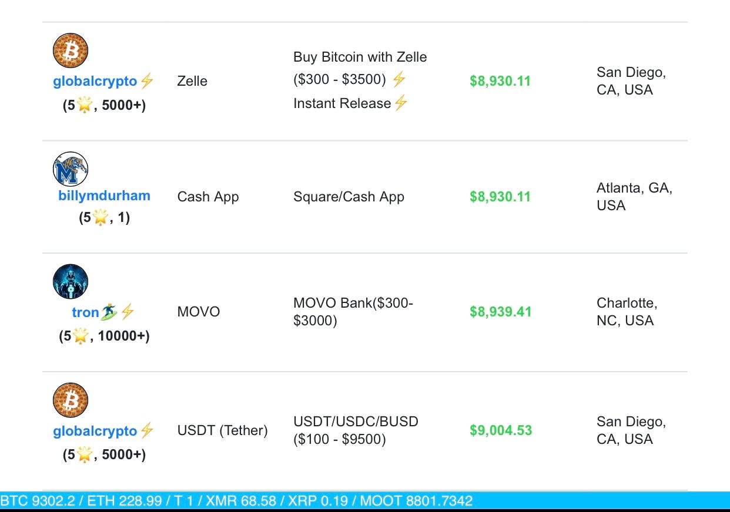Click the Zelle payment method cell

(x=192, y=81)
